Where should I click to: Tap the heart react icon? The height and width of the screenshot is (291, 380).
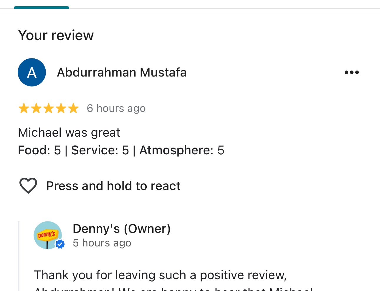point(28,186)
